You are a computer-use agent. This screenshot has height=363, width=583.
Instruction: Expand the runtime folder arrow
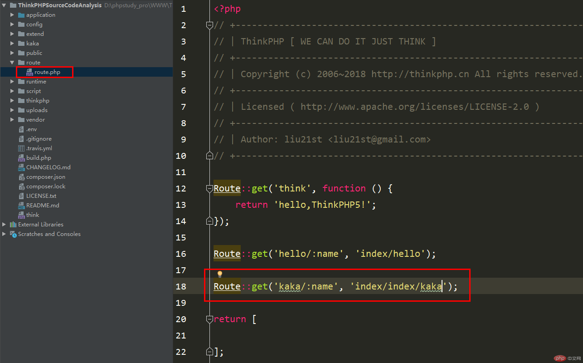(12, 82)
